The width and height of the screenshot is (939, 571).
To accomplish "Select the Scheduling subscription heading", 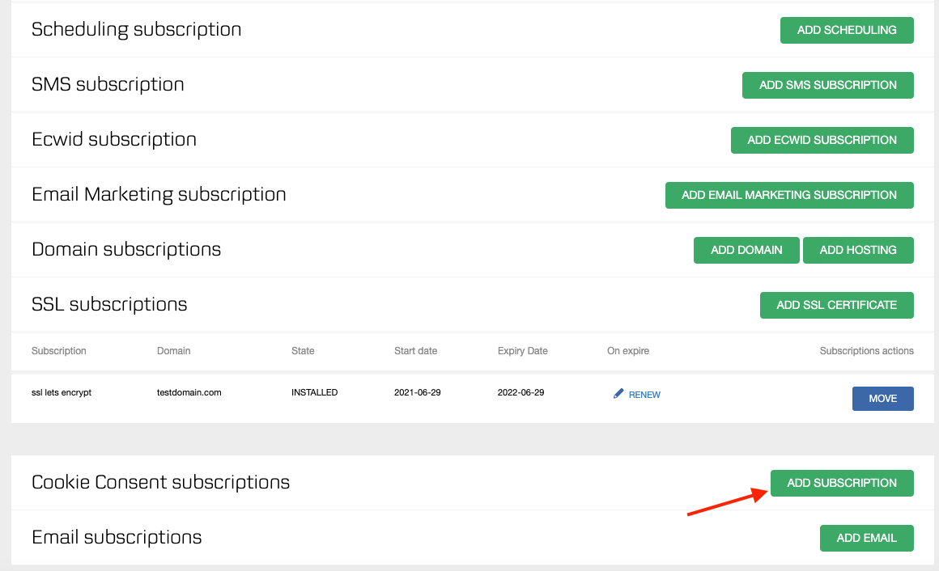I will tap(137, 29).
